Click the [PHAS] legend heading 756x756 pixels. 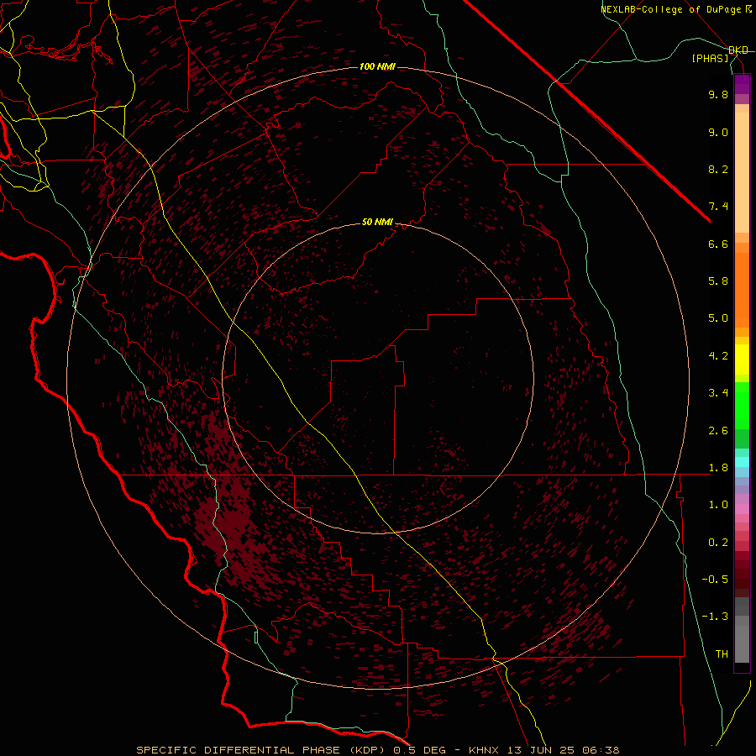(x=710, y=58)
